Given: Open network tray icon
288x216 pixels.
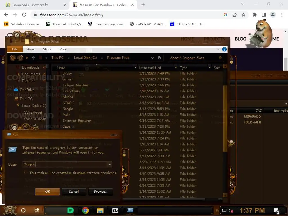Looking at the screenshot, I should (x=224, y=210).
